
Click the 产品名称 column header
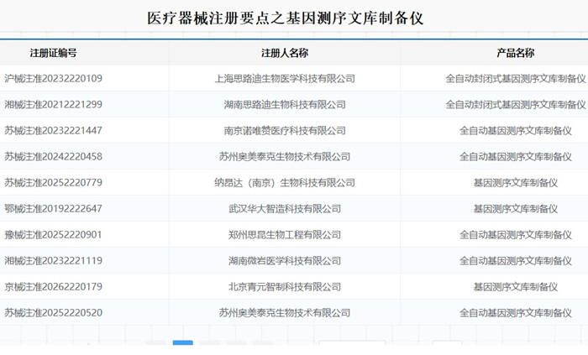point(515,53)
